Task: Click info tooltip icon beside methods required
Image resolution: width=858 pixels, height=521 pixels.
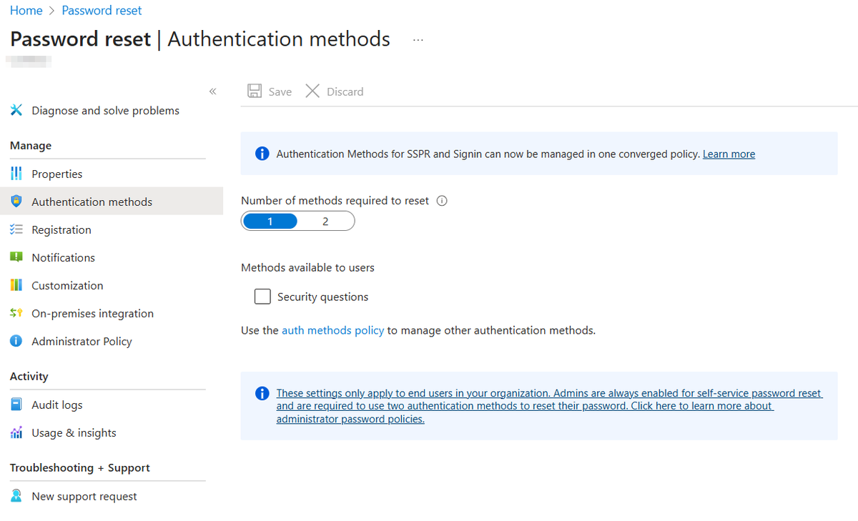Action: pyautogui.click(x=442, y=201)
